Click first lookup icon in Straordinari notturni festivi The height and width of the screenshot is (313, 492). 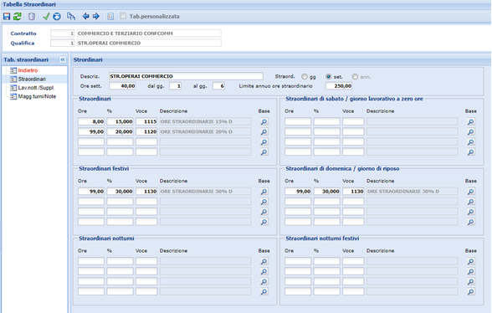point(471,261)
